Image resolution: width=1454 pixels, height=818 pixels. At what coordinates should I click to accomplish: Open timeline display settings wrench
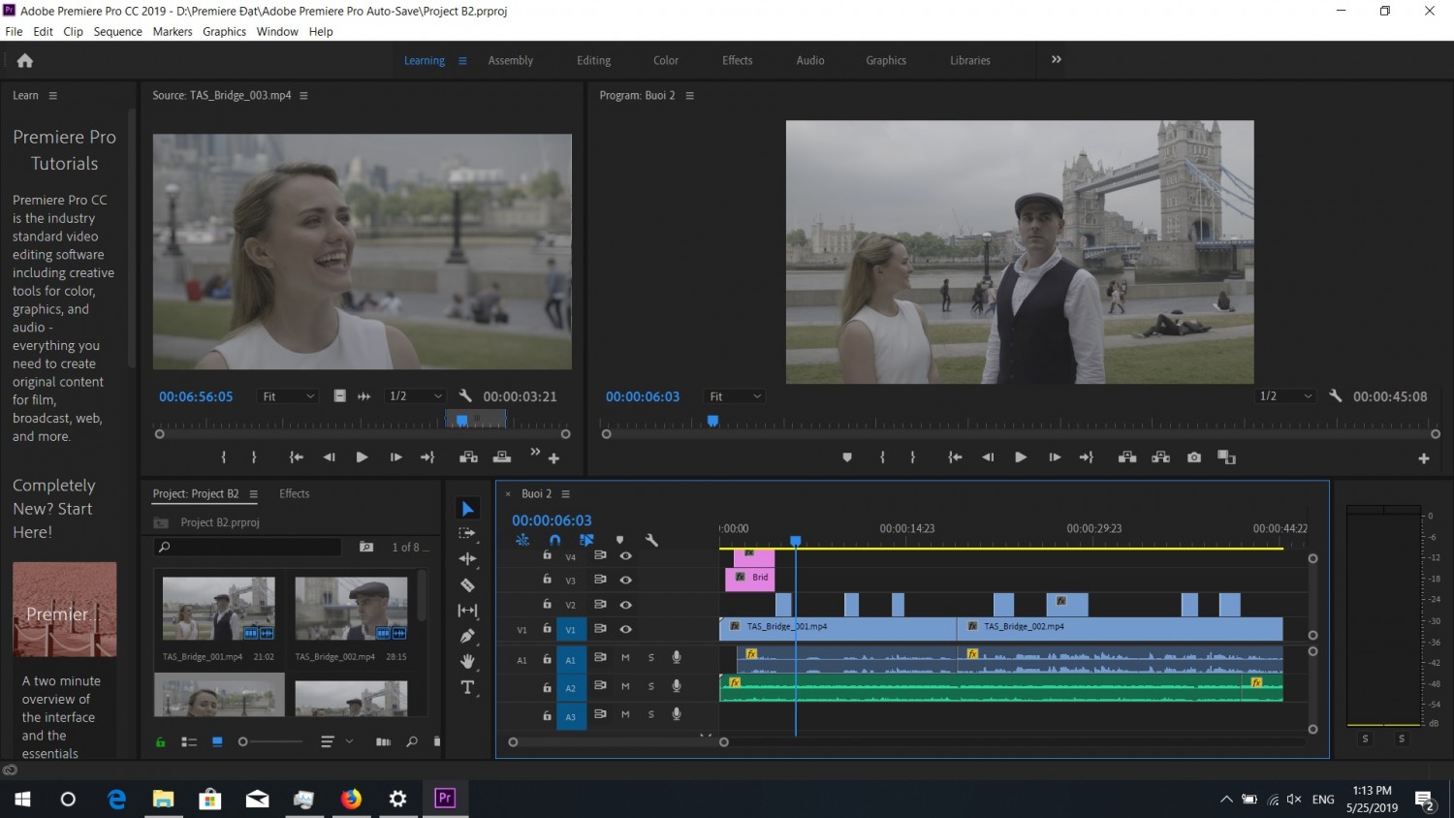(x=651, y=540)
